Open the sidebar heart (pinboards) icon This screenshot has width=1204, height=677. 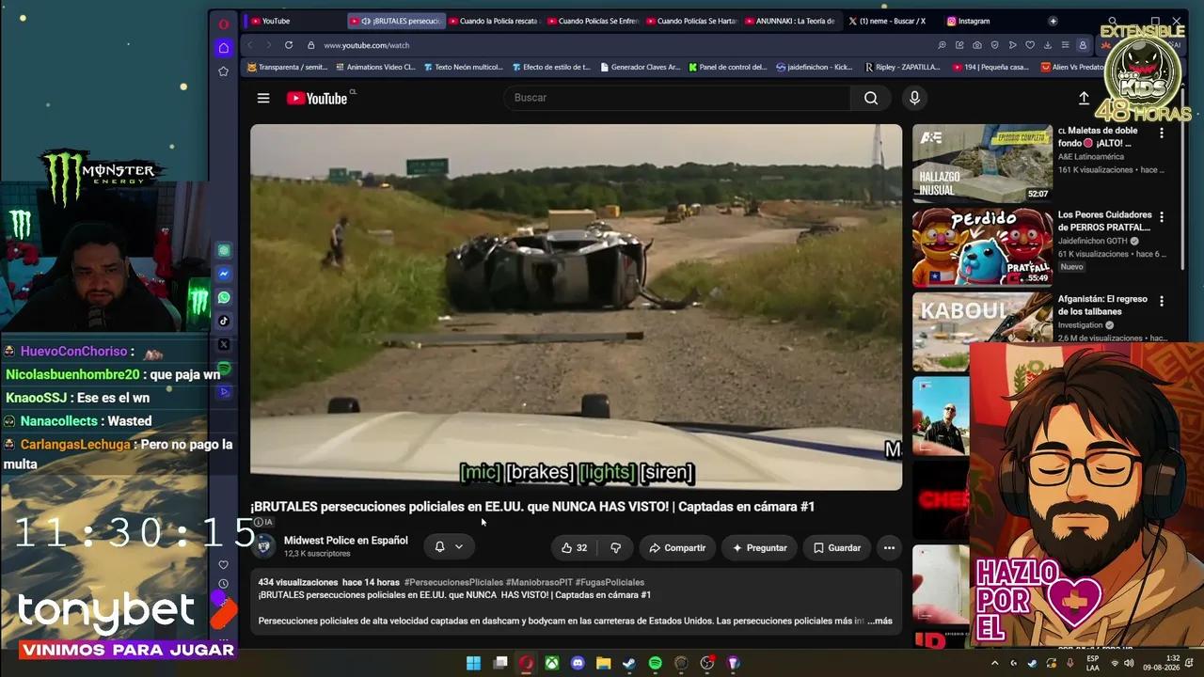(223, 565)
